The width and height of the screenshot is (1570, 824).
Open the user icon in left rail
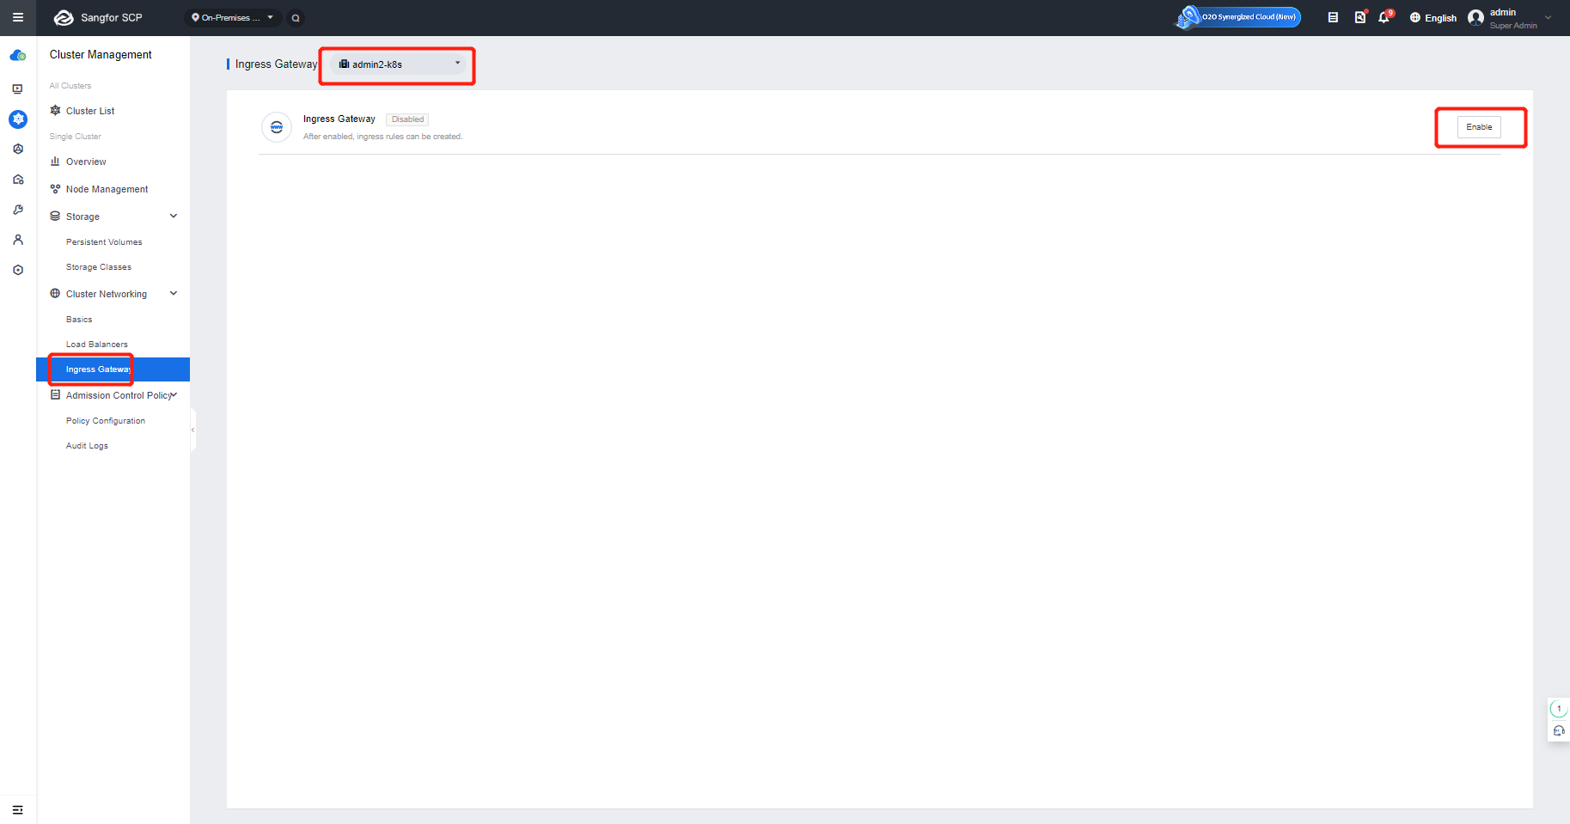[x=18, y=240]
